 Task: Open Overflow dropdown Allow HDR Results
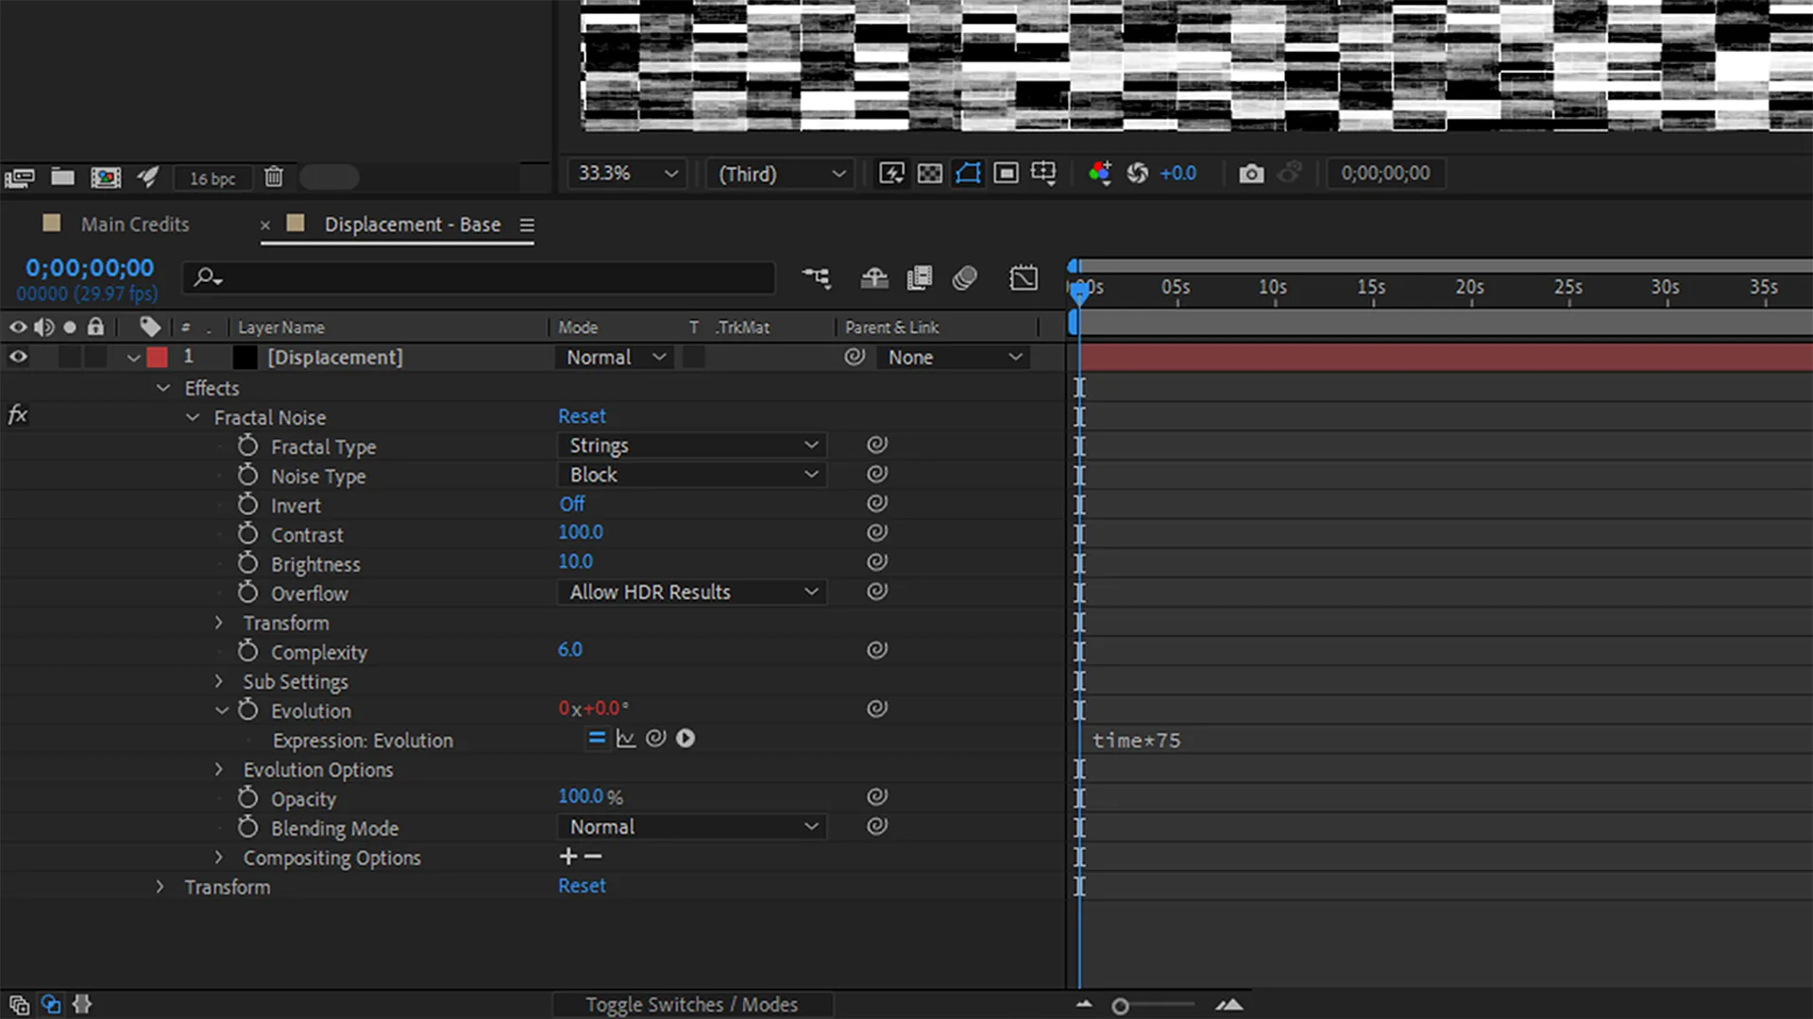(x=692, y=592)
